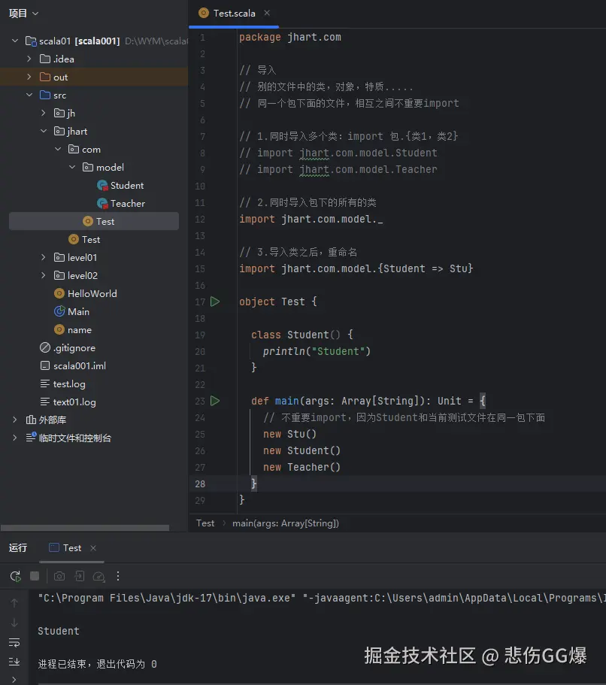Collapse the jhart package
Screen dimensions: 606x685
pos(44,131)
